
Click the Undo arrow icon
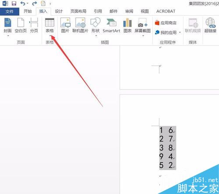pos(23,3)
